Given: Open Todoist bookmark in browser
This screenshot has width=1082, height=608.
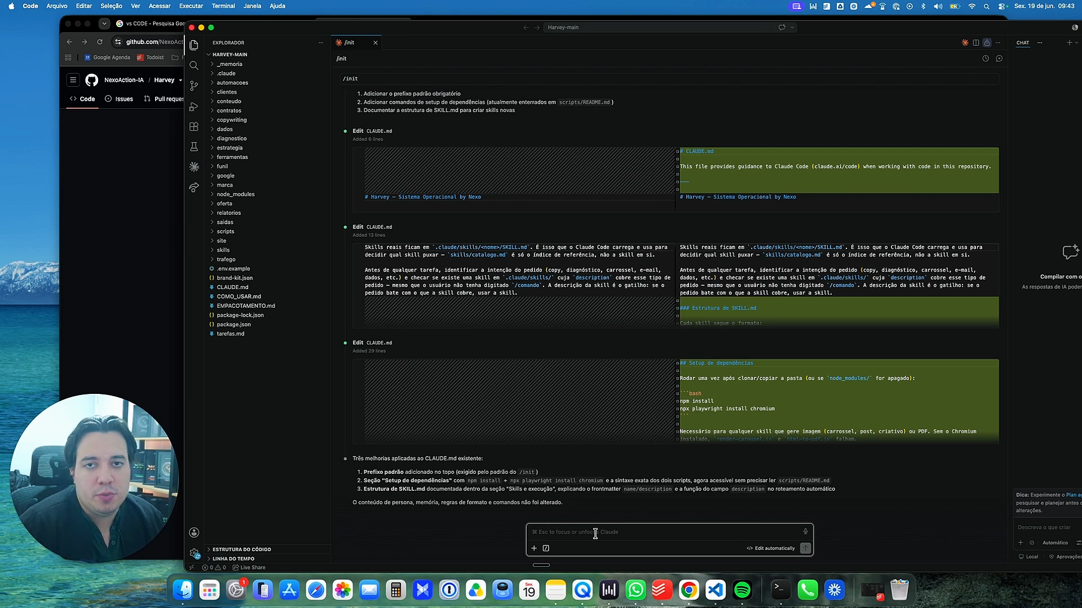Looking at the screenshot, I should click(x=151, y=57).
